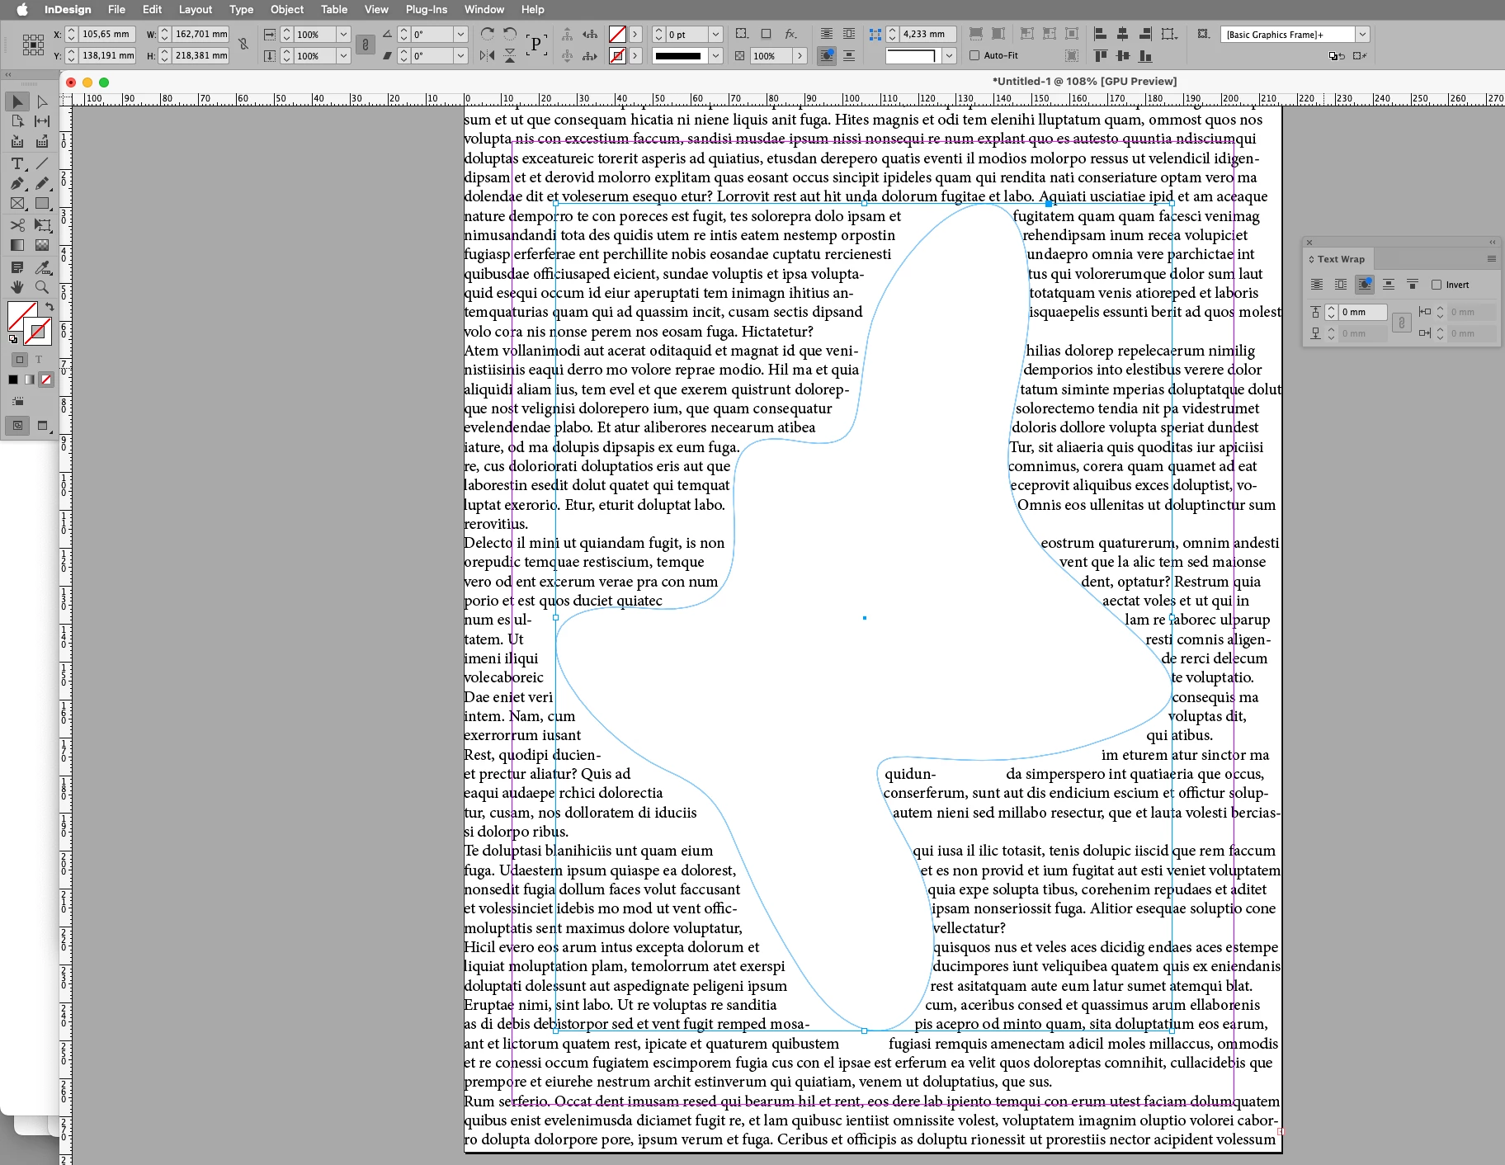The image size is (1505, 1165).
Task: Open the Layout menu
Action: tap(196, 9)
